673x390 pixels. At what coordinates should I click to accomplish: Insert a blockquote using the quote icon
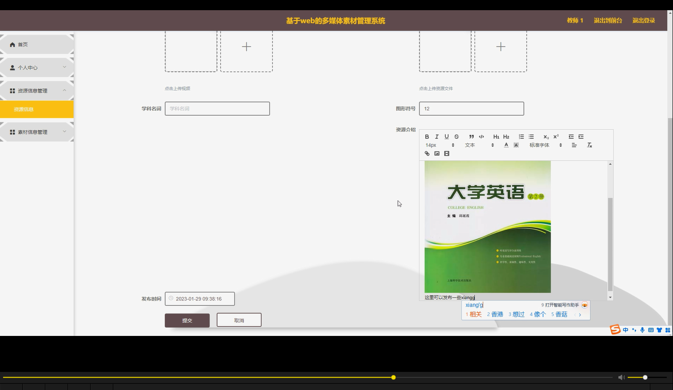(471, 136)
